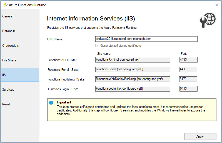Focus the Functions API site name field
The image size is (222, 143).
point(133,60)
